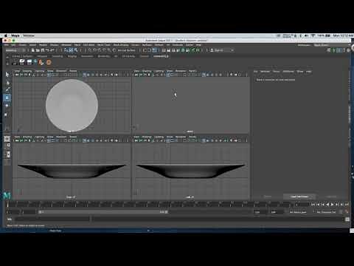Screen dimensions: 354x266
Task: Open Shading menu of top-right viewport
Action: (x=147, y=71)
